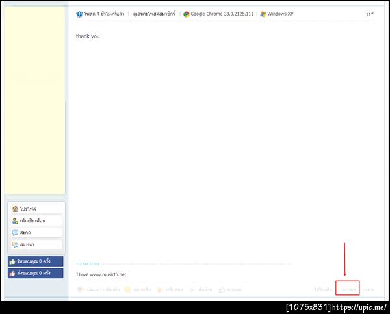Click the Windows flag icon
This screenshot has height=314, width=390.
pyautogui.click(x=263, y=14)
